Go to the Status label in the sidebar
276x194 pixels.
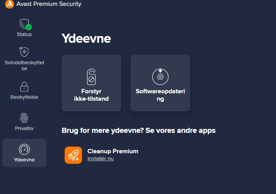point(24,34)
